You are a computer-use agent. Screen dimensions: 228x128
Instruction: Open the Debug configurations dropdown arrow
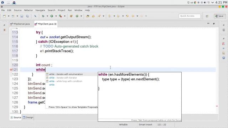[47, 16]
